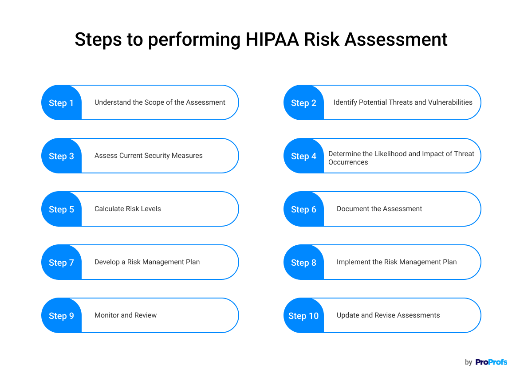The width and height of the screenshot is (516, 373).
Task: Select the blue Step 7 badge
Action: pyautogui.click(x=61, y=263)
